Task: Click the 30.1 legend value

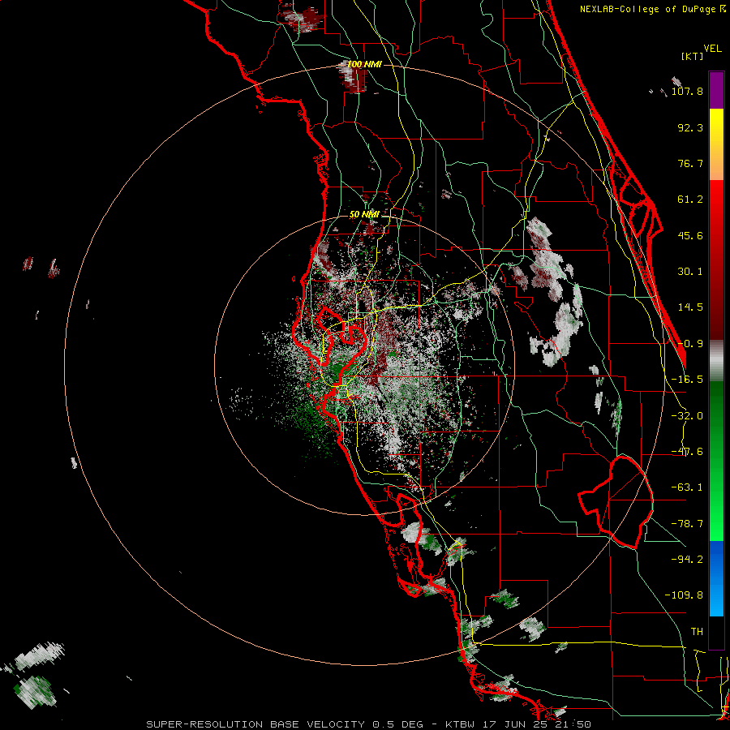Action: (690, 272)
